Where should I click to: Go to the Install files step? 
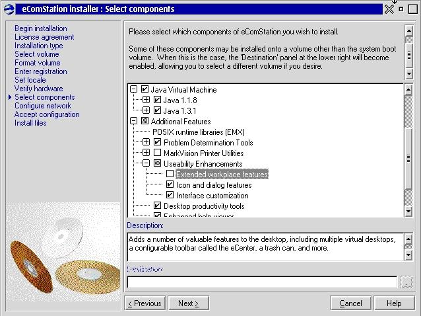point(30,123)
